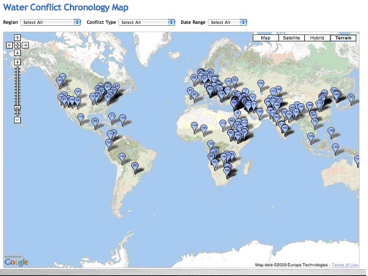
Task: Pan the map down with arrow button
Action: (17, 53)
